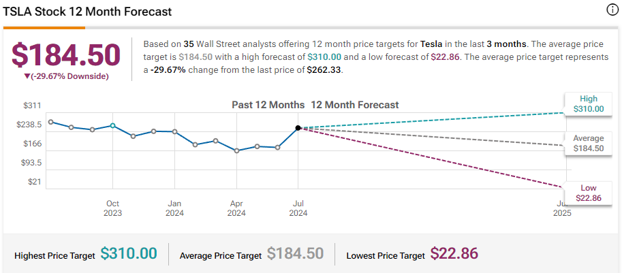This screenshot has height=273, width=622.
Task: Click the first data point on the price line
Action: pyautogui.click(x=51, y=122)
